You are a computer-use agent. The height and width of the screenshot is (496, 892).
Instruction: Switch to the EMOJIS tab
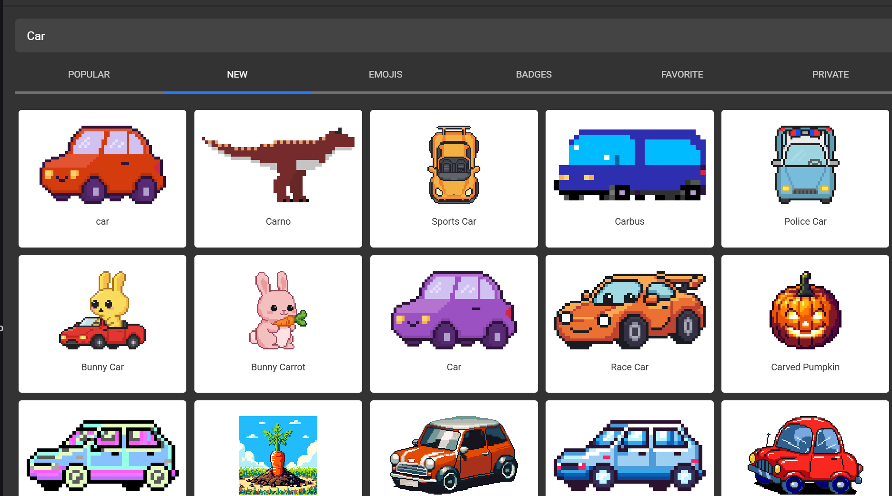(385, 74)
